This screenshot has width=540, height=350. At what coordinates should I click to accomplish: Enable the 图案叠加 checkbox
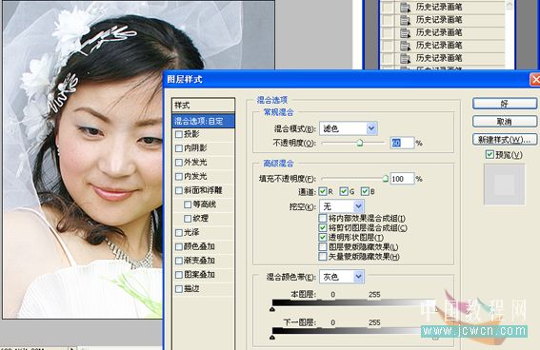tap(179, 275)
